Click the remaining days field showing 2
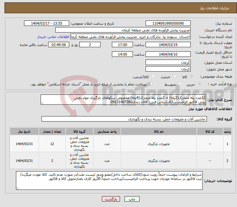This screenshot has height=207, width=237. (90, 45)
